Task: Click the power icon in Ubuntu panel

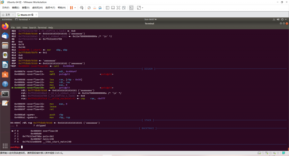Action: (282, 19)
